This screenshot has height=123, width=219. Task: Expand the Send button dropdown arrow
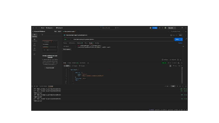pyautogui.click(x=181, y=39)
